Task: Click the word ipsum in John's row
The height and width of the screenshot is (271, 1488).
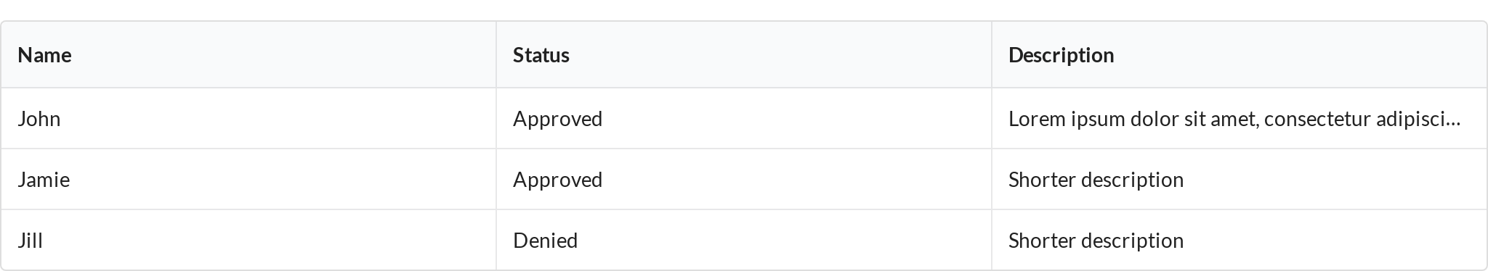Action: point(1098,120)
